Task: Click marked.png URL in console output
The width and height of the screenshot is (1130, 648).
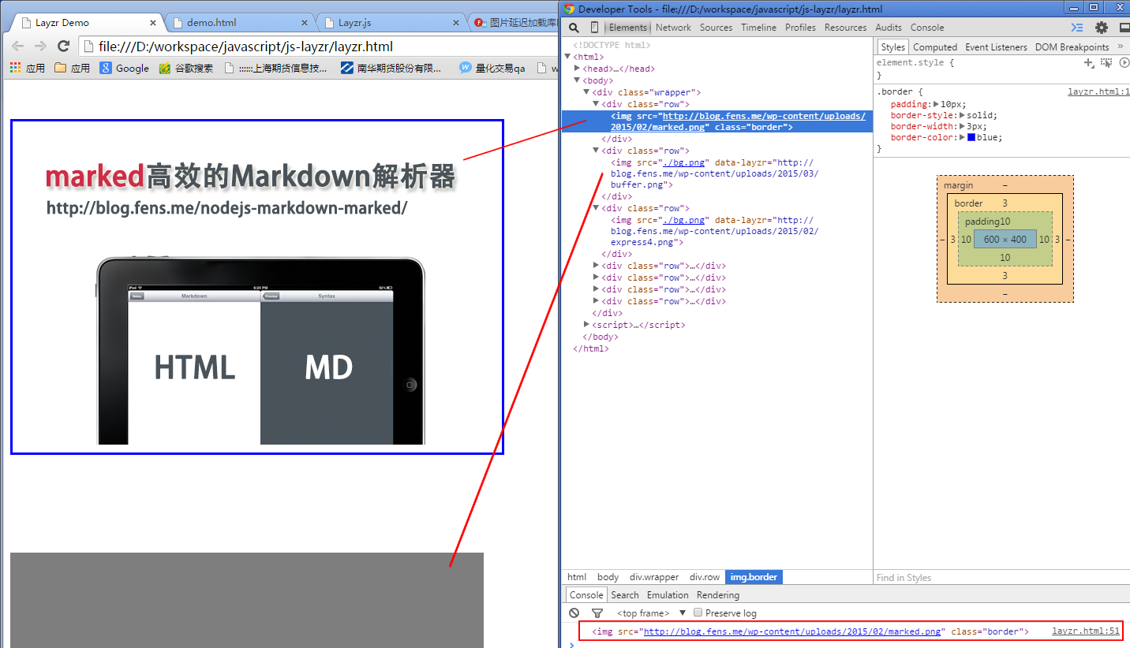Action: [x=792, y=631]
